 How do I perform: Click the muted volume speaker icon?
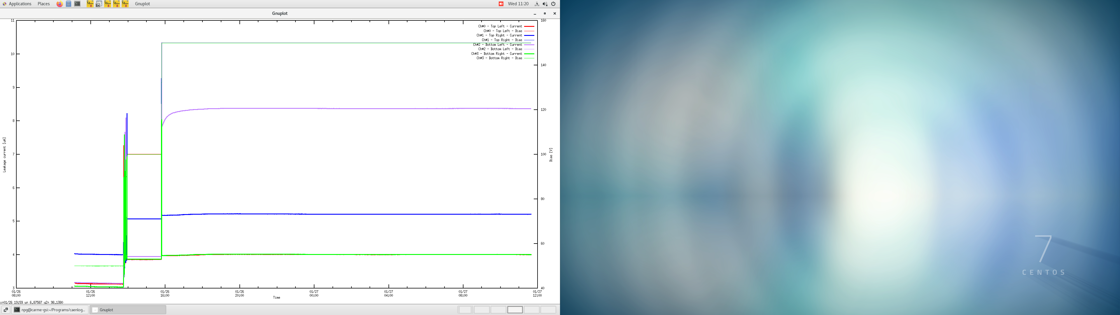pos(545,4)
